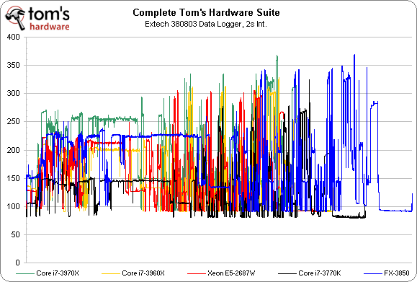This screenshot has width=417, height=282.
Task: Click the 200 y-axis label
Action: [x=14, y=150]
